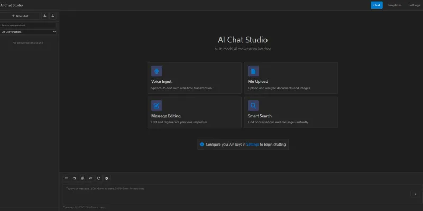Start a New Chat

20,16
